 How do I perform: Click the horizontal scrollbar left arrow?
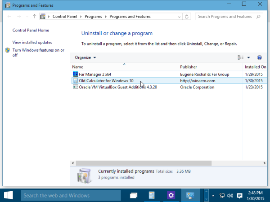[73, 163]
